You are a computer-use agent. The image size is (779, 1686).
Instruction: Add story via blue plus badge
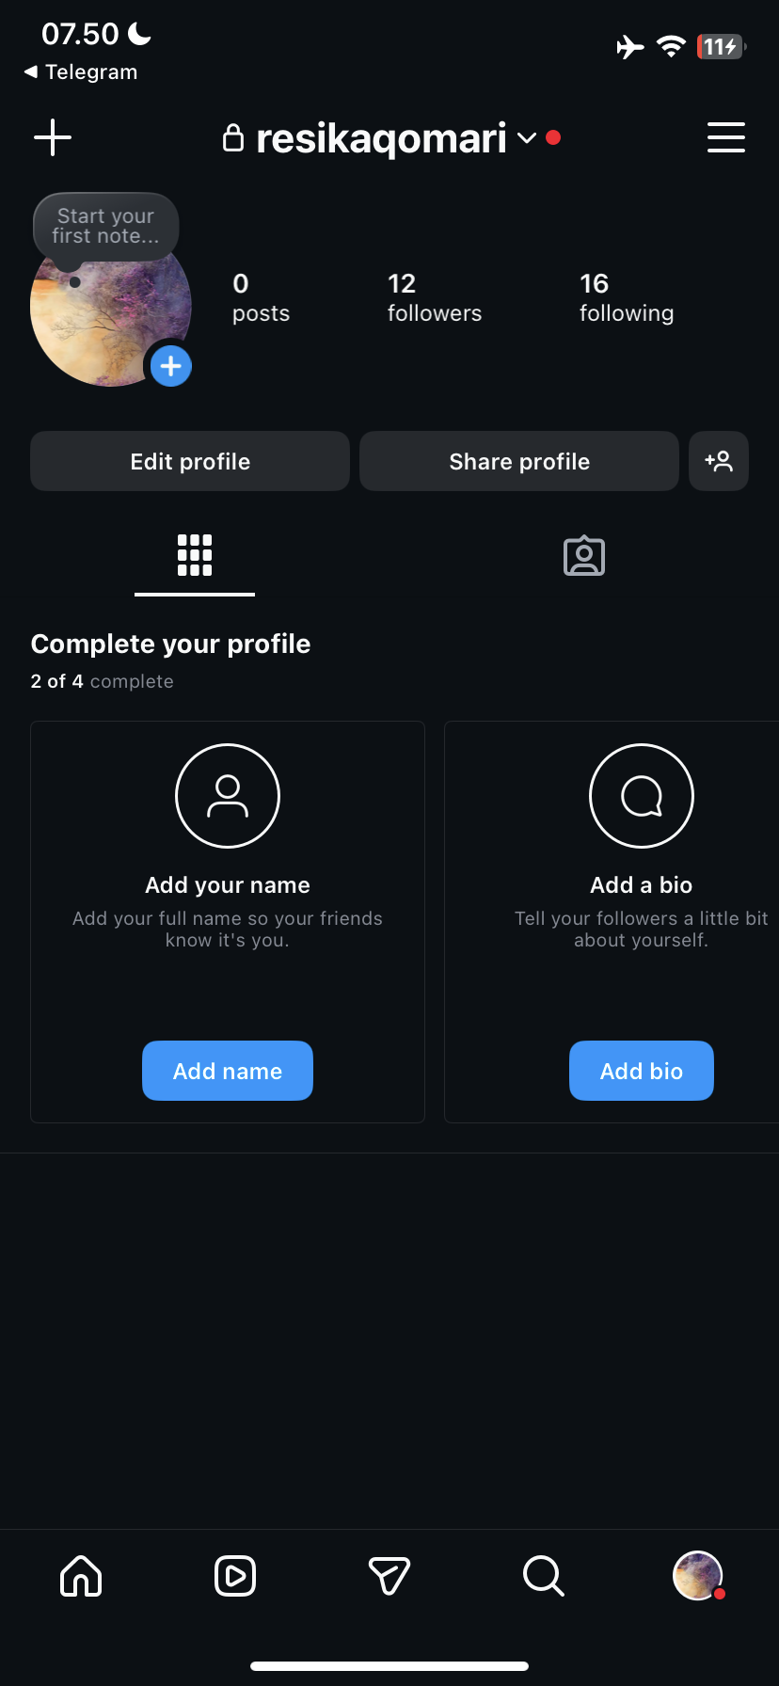tap(171, 366)
